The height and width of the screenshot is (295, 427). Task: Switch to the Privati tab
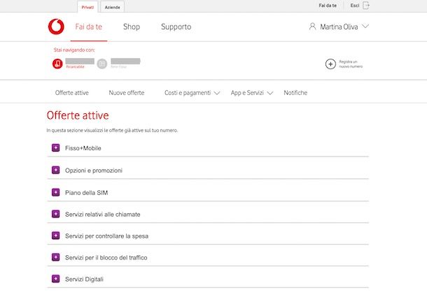[x=87, y=7]
